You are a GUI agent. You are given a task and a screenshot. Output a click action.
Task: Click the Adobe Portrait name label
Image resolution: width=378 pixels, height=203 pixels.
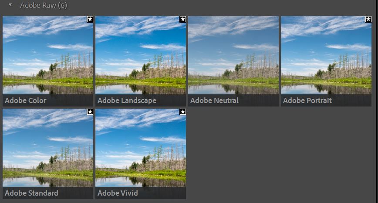tap(307, 100)
